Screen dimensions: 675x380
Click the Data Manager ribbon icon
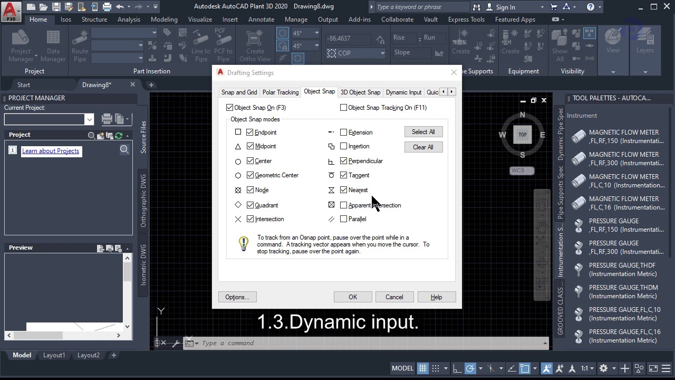pyautogui.click(x=53, y=46)
